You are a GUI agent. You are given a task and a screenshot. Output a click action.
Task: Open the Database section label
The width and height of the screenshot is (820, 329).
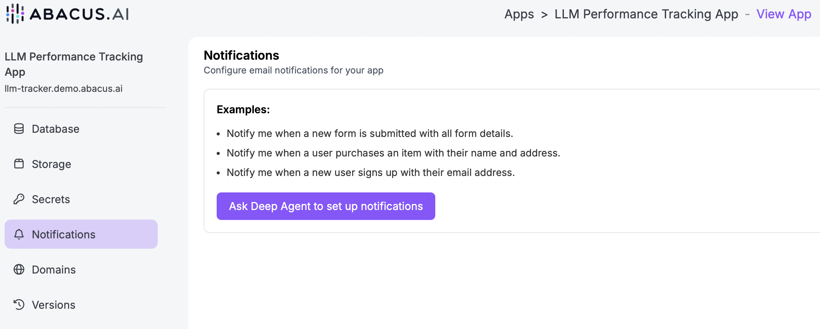tap(56, 129)
